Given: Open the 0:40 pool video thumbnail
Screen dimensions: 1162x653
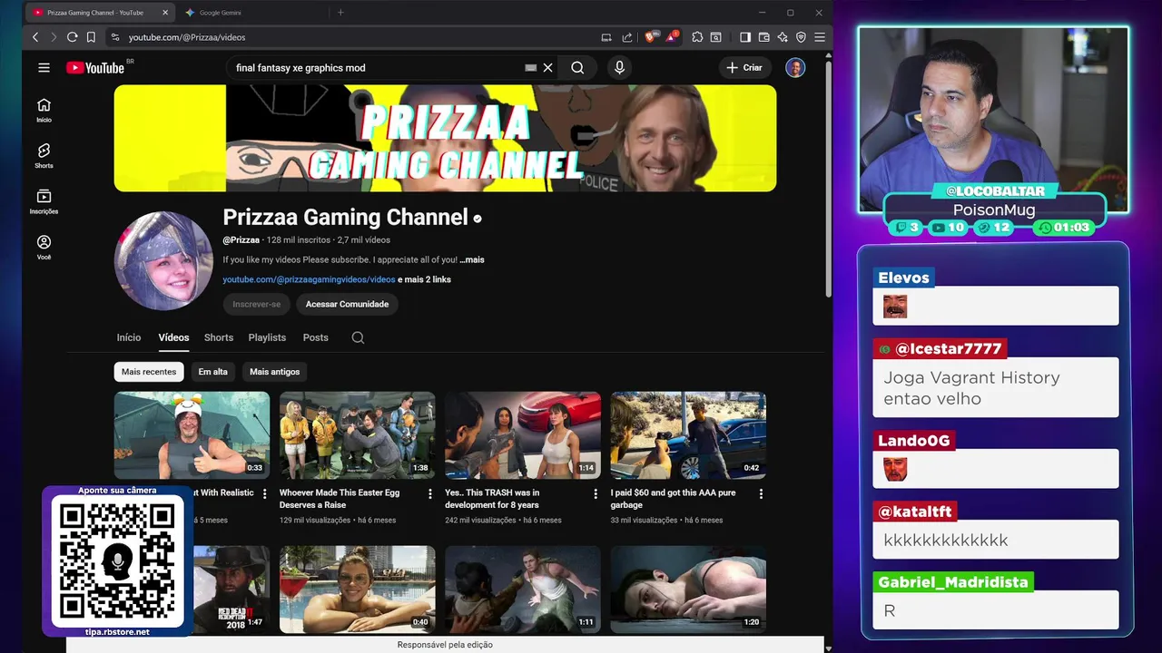Looking at the screenshot, I should pos(358,590).
